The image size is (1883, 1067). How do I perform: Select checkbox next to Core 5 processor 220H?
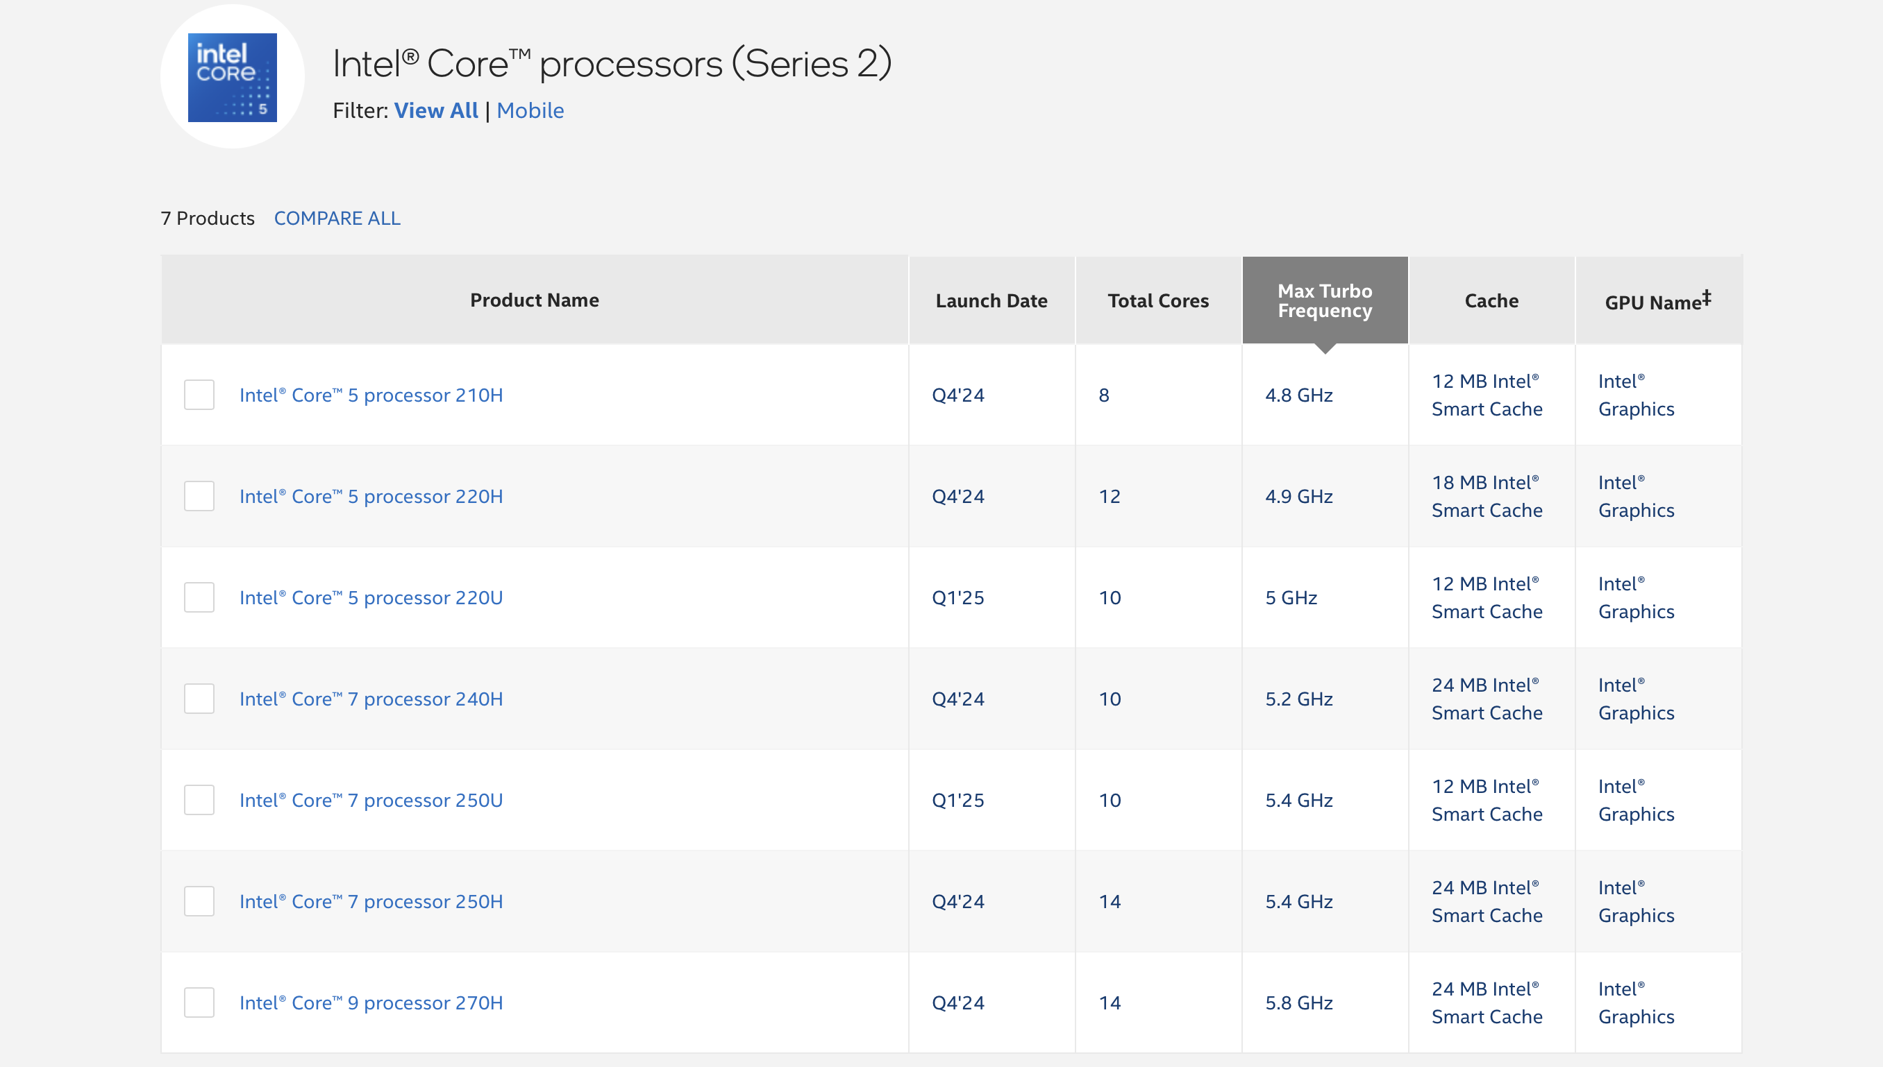coord(199,497)
